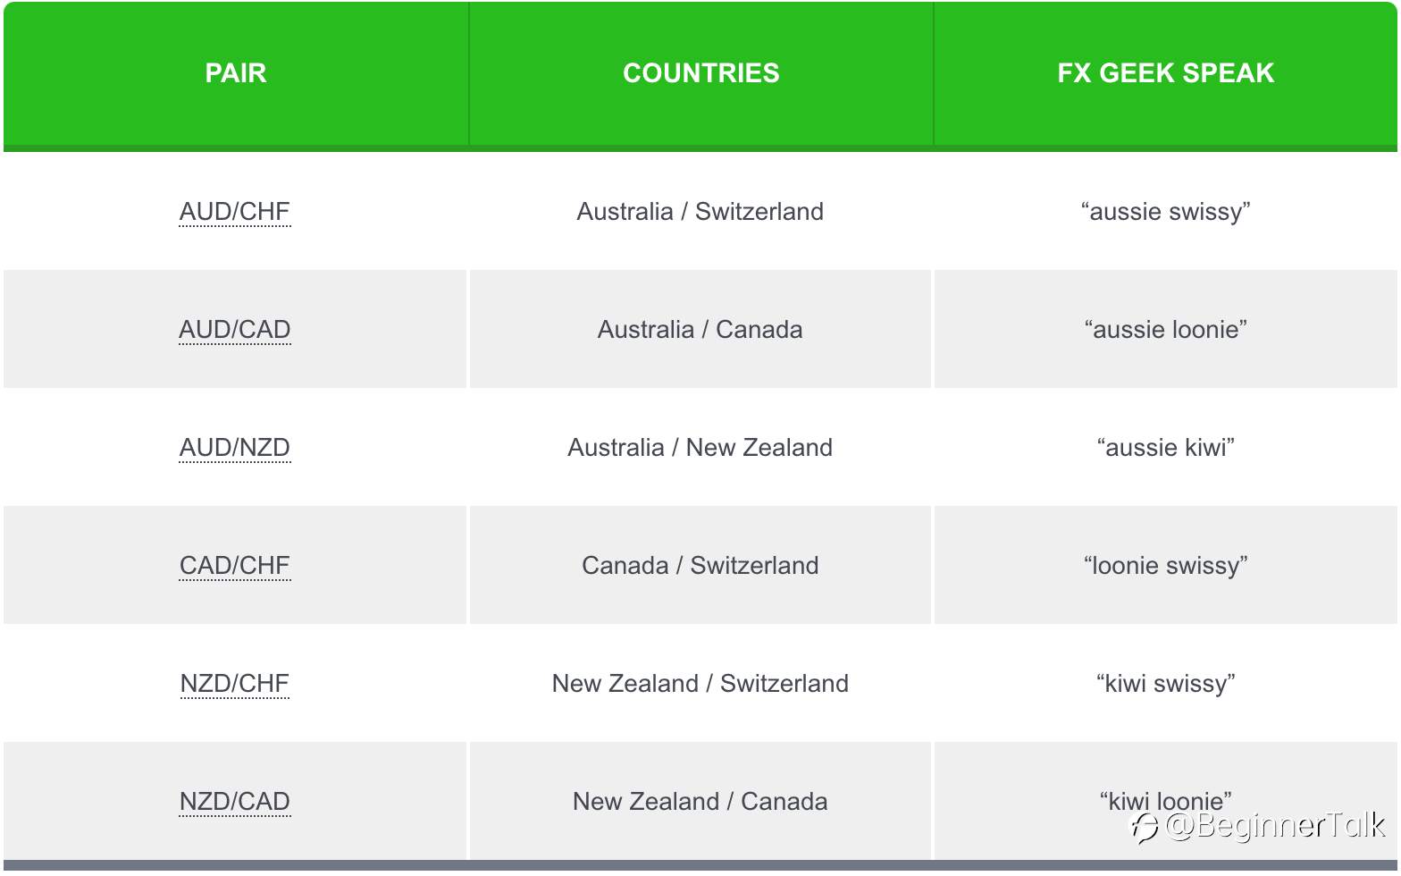Open the AUD/CHF pair link
1401x876 pixels.
[x=235, y=212]
